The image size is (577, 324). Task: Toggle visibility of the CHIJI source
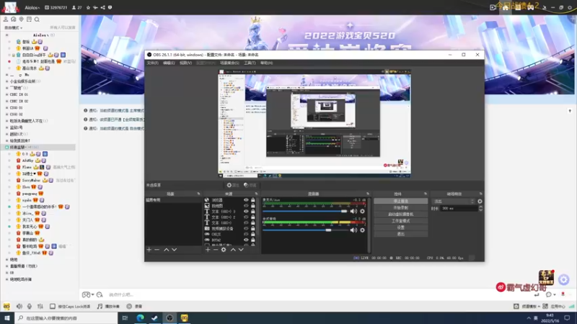pyautogui.click(x=246, y=234)
